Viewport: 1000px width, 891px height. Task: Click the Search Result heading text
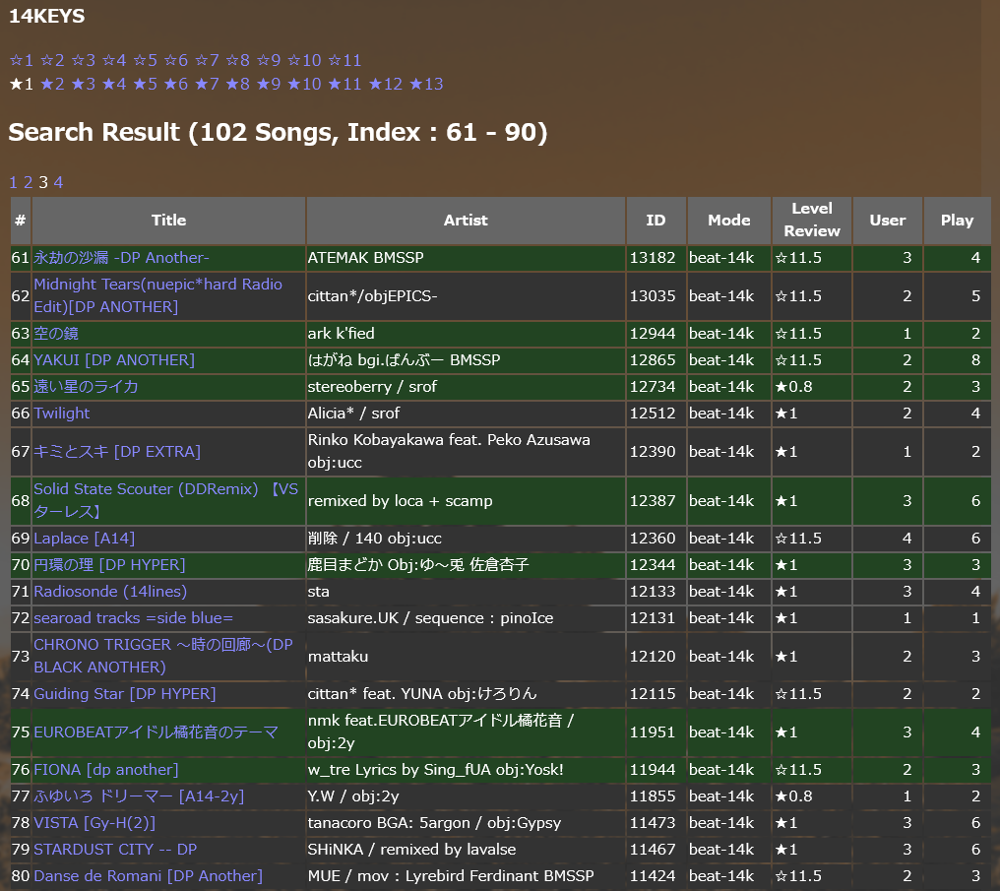(279, 133)
